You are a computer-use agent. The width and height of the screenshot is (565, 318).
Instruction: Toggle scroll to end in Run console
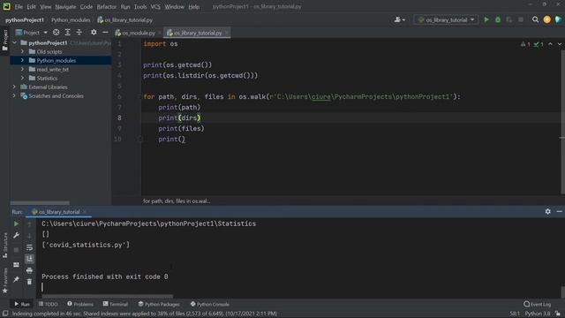tap(29, 259)
